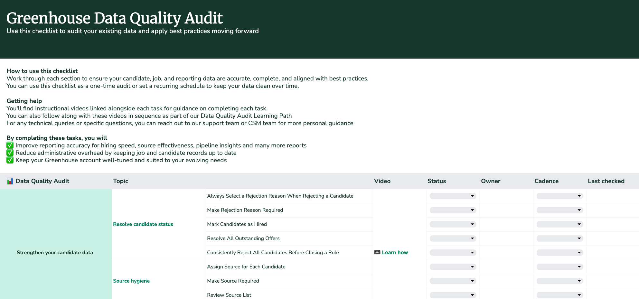Open Status dropdown for Review Source List
Image resolution: width=639 pixels, height=299 pixels.
pyautogui.click(x=453, y=295)
